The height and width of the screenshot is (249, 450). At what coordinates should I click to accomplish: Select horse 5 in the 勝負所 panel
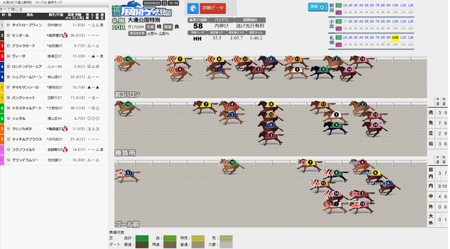click(232, 117)
